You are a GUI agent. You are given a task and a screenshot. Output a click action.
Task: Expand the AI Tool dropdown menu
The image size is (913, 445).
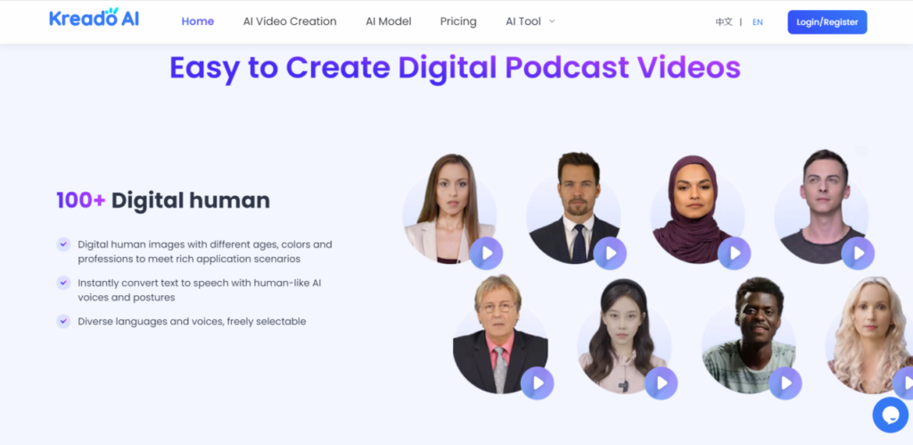point(530,21)
